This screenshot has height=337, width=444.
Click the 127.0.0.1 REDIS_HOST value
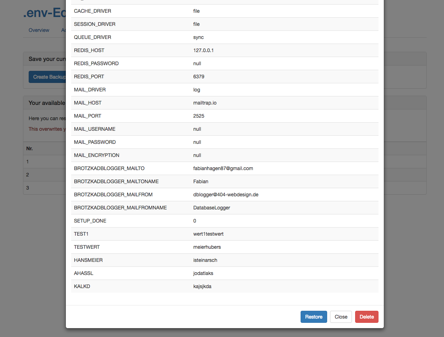tap(203, 50)
